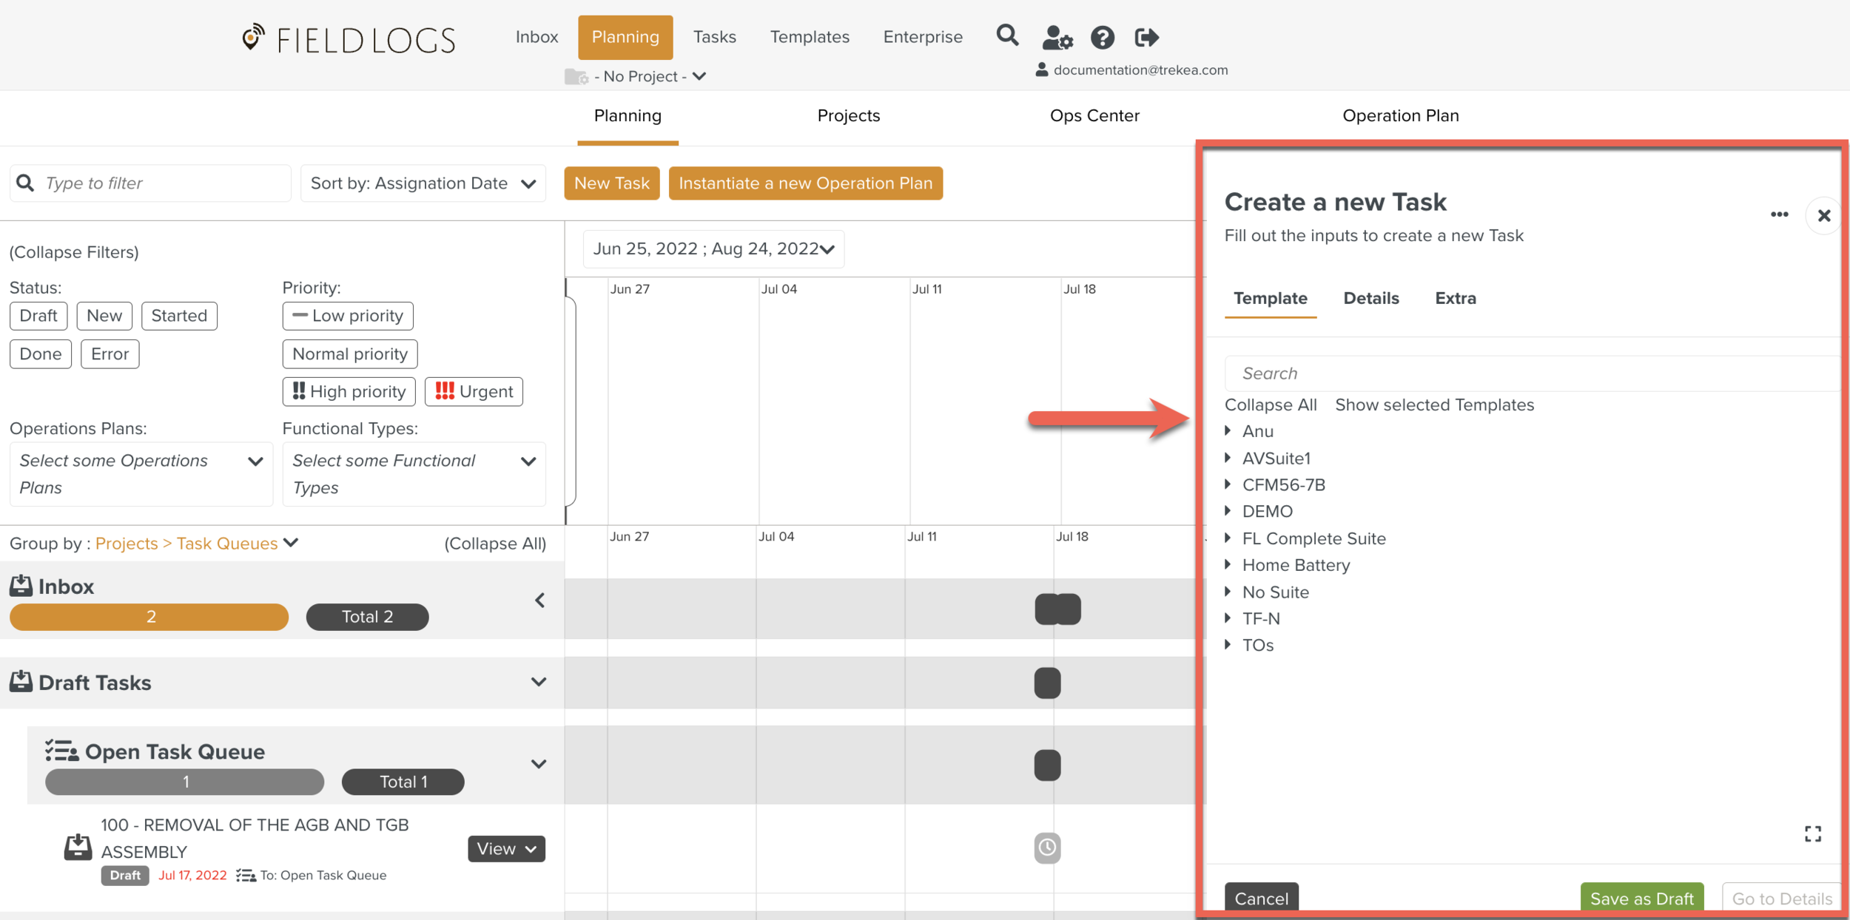Click the project folder icon
The image size is (1850, 920).
[x=576, y=76]
